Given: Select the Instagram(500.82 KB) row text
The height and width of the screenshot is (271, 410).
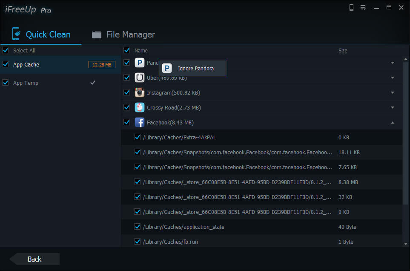Looking at the screenshot, I should [x=173, y=93].
